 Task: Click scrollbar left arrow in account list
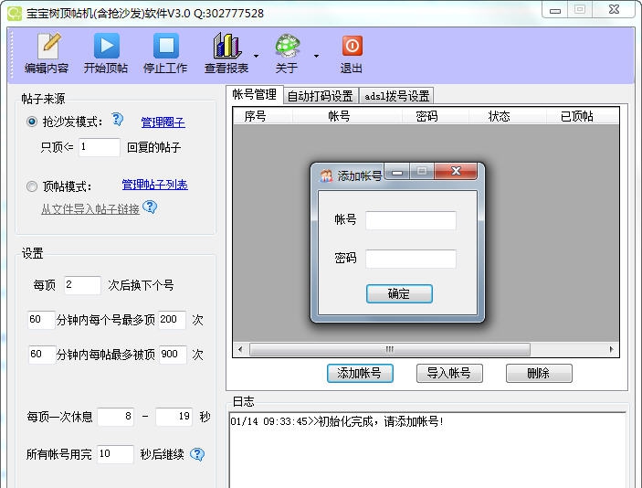coord(240,349)
